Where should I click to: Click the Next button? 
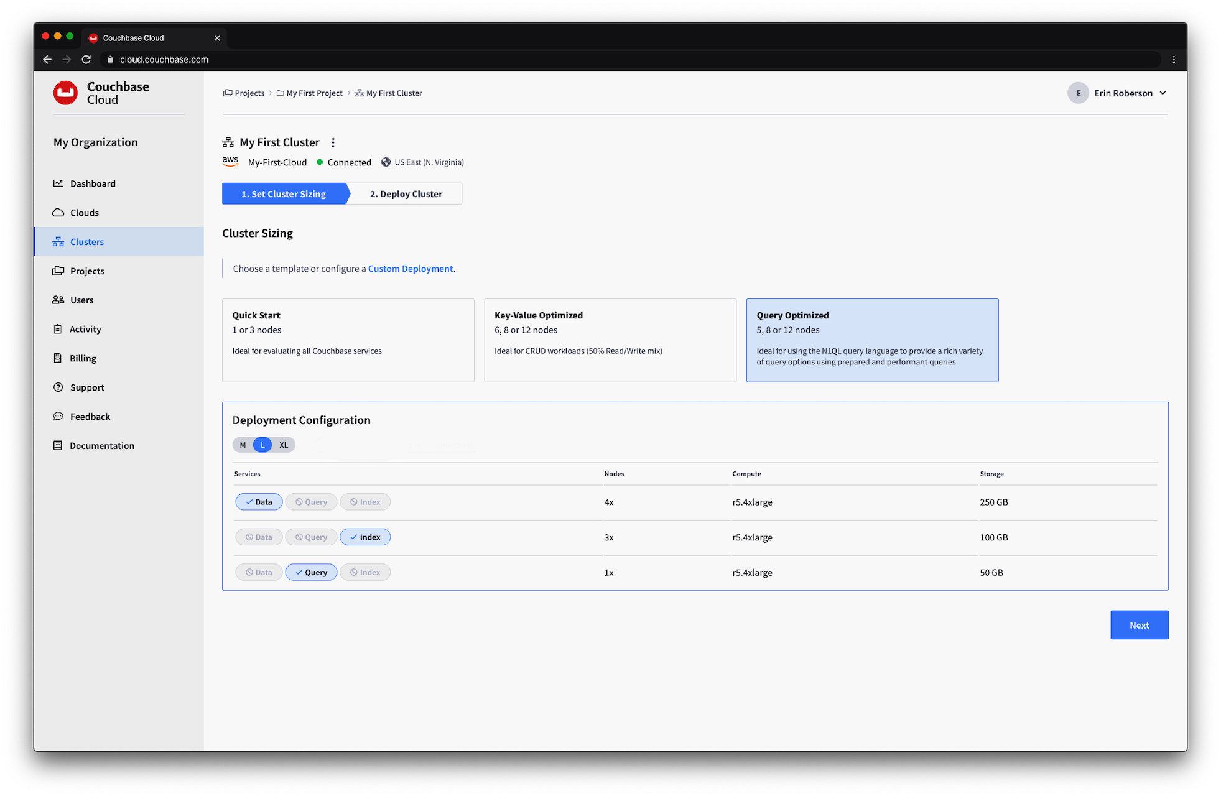tap(1139, 625)
